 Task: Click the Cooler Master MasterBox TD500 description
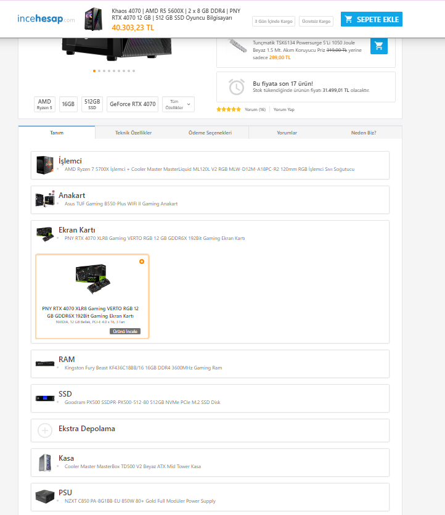click(133, 466)
